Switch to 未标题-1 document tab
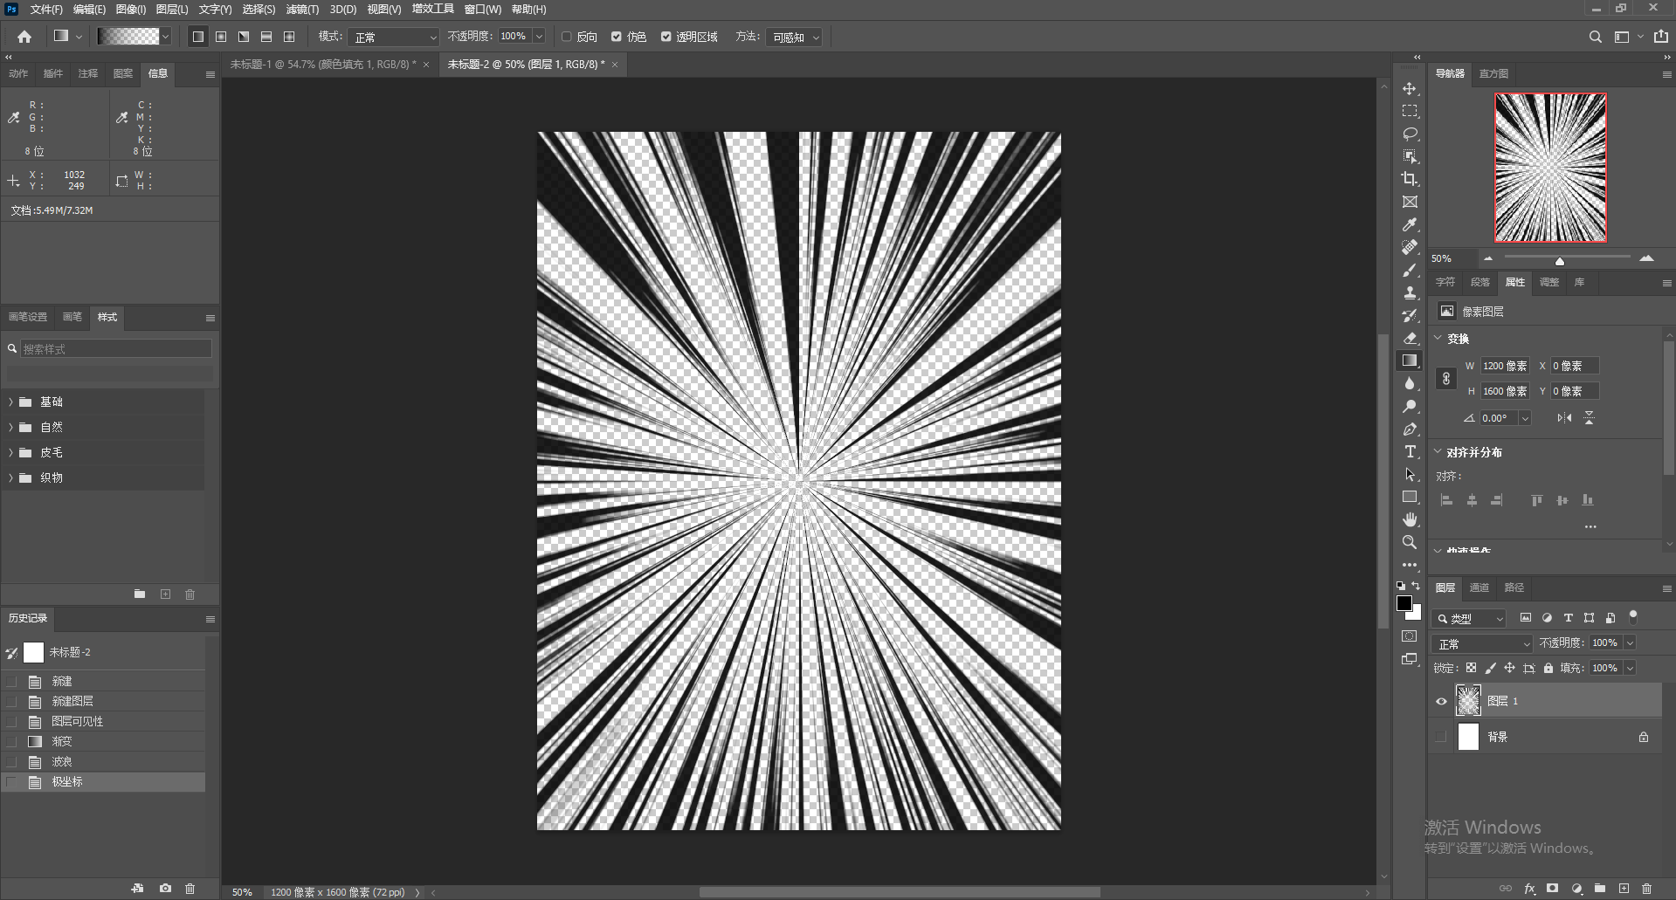 pos(323,65)
